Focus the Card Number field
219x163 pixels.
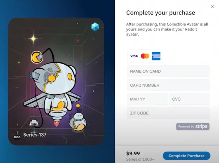pyautogui.click(x=168, y=85)
